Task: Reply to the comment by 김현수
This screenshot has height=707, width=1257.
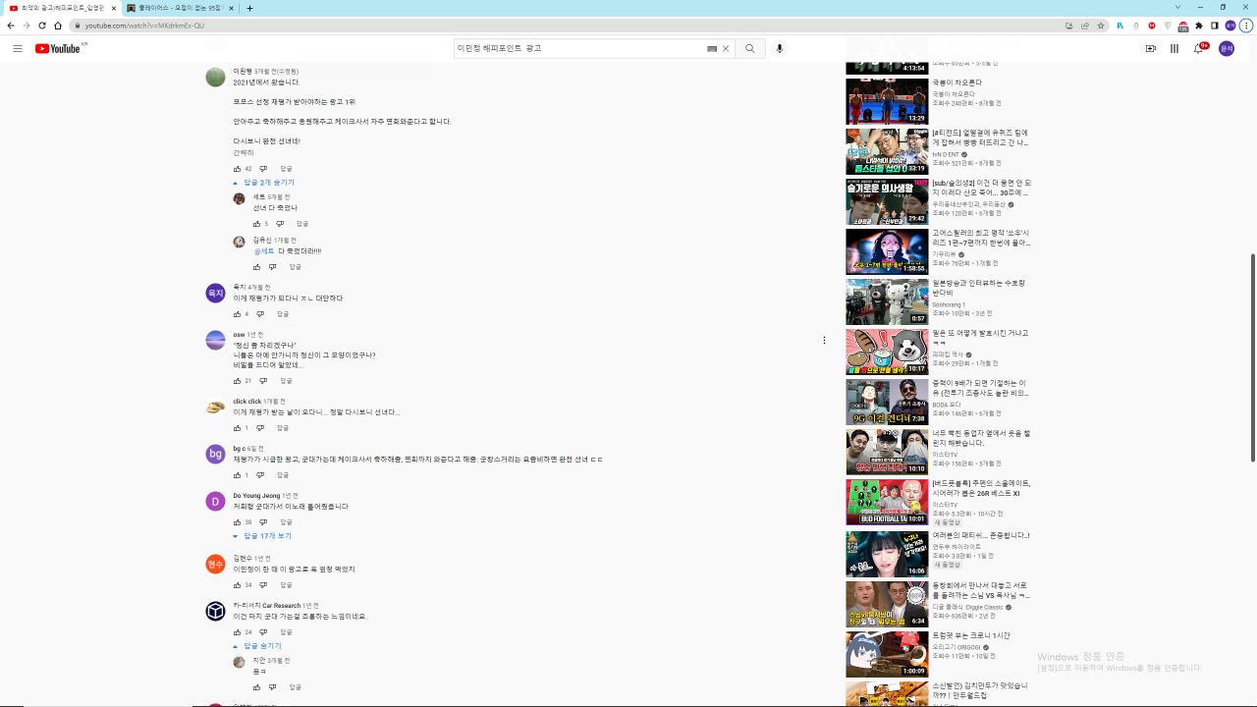Action: (x=286, y=585)
